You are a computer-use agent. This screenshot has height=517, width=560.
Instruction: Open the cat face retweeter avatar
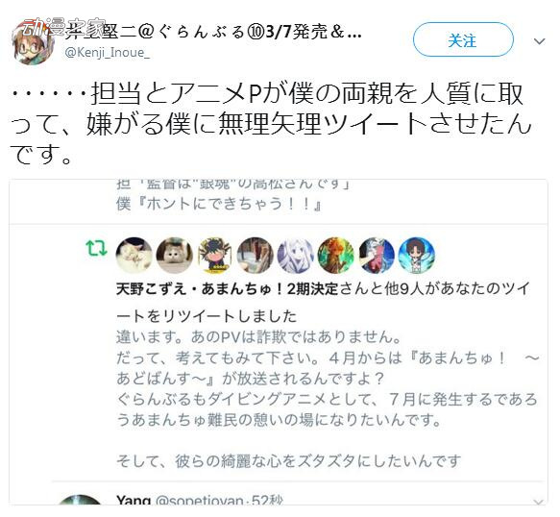(175, 255)
